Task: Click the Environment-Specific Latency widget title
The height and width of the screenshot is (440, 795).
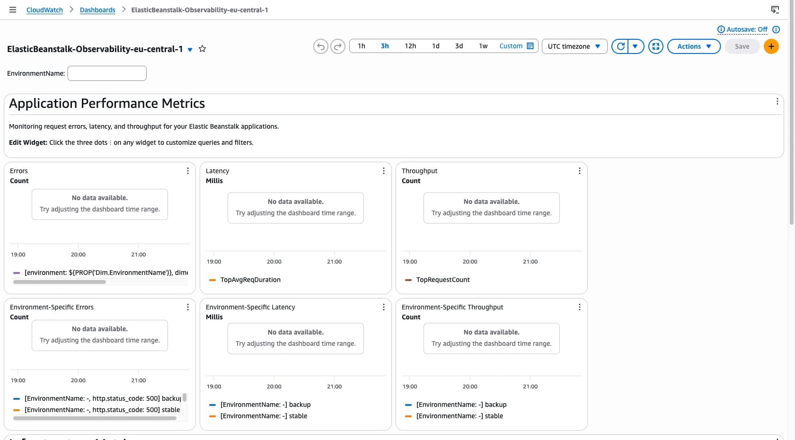Action: point(250,307)
